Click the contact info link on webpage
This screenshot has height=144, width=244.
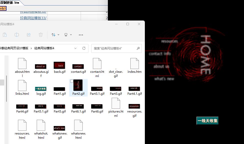tap(160, 54)
